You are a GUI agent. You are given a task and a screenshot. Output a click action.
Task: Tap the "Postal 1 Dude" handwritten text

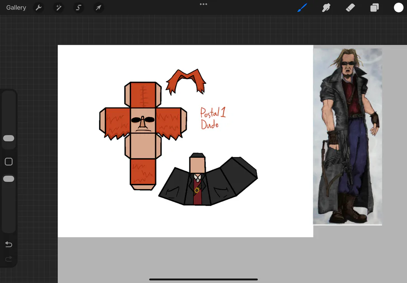[x=213, y=118]
